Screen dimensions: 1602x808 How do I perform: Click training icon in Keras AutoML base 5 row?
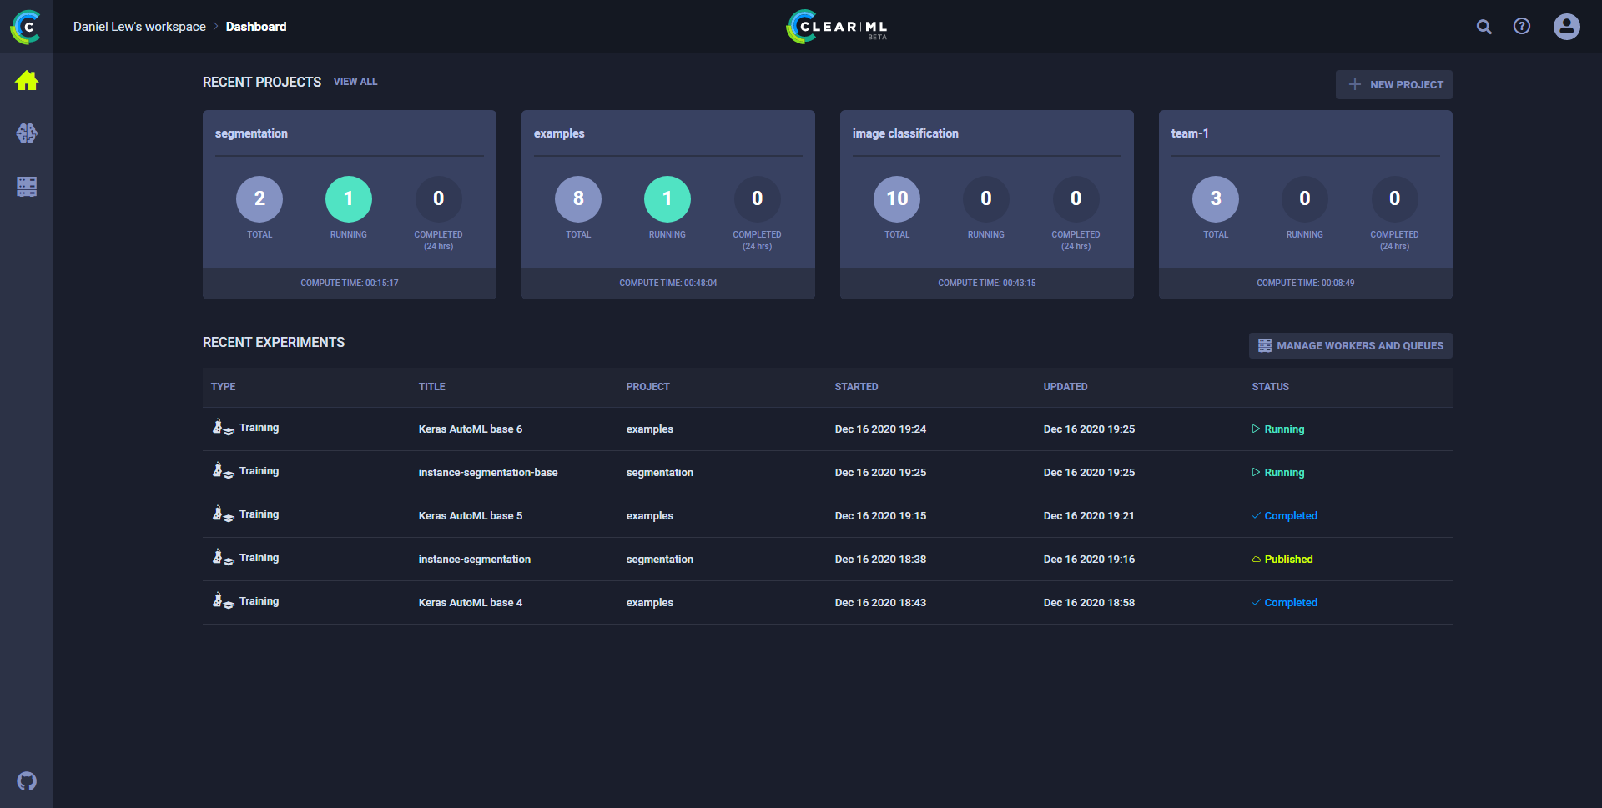point(223,514)
